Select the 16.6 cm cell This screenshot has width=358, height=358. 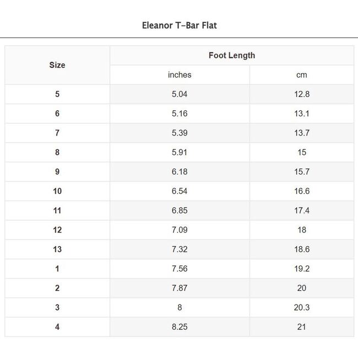301,191
